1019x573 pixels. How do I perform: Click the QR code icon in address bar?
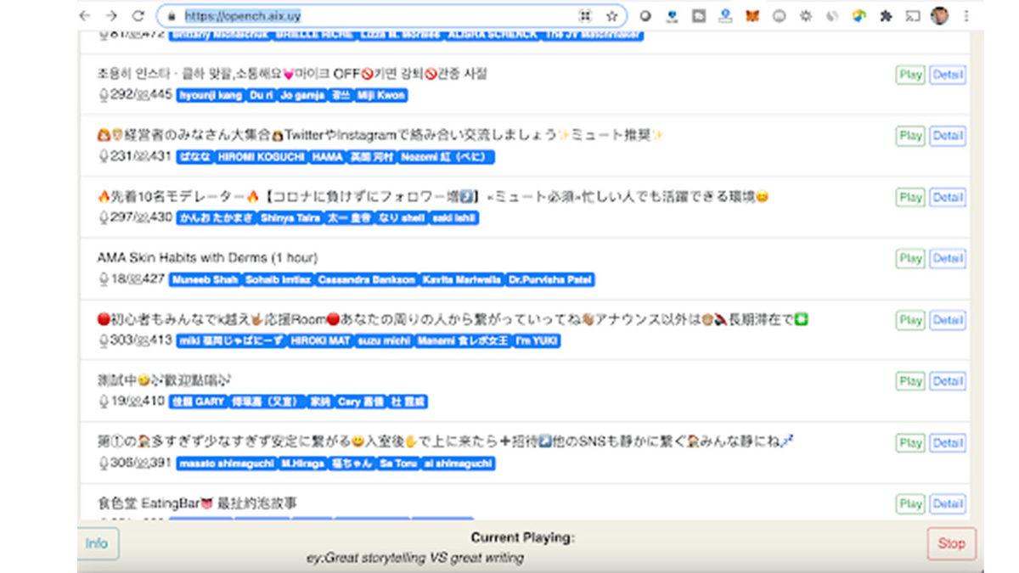pos(585,16)
